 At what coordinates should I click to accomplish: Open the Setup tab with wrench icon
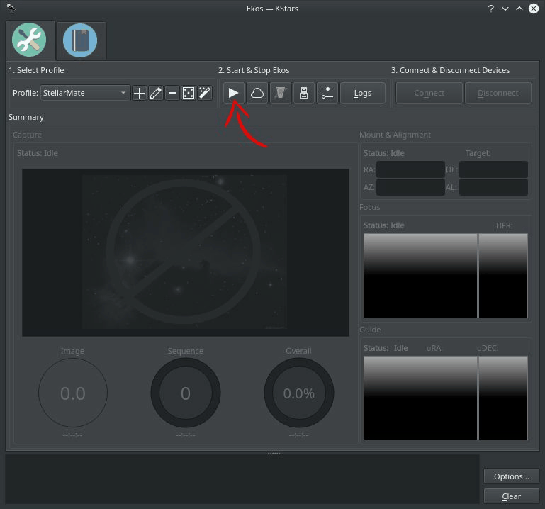tap(29, 40)
